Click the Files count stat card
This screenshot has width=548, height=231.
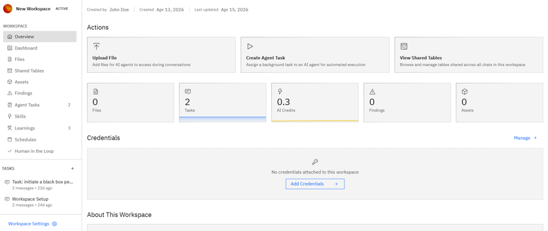tap(131, 103)
